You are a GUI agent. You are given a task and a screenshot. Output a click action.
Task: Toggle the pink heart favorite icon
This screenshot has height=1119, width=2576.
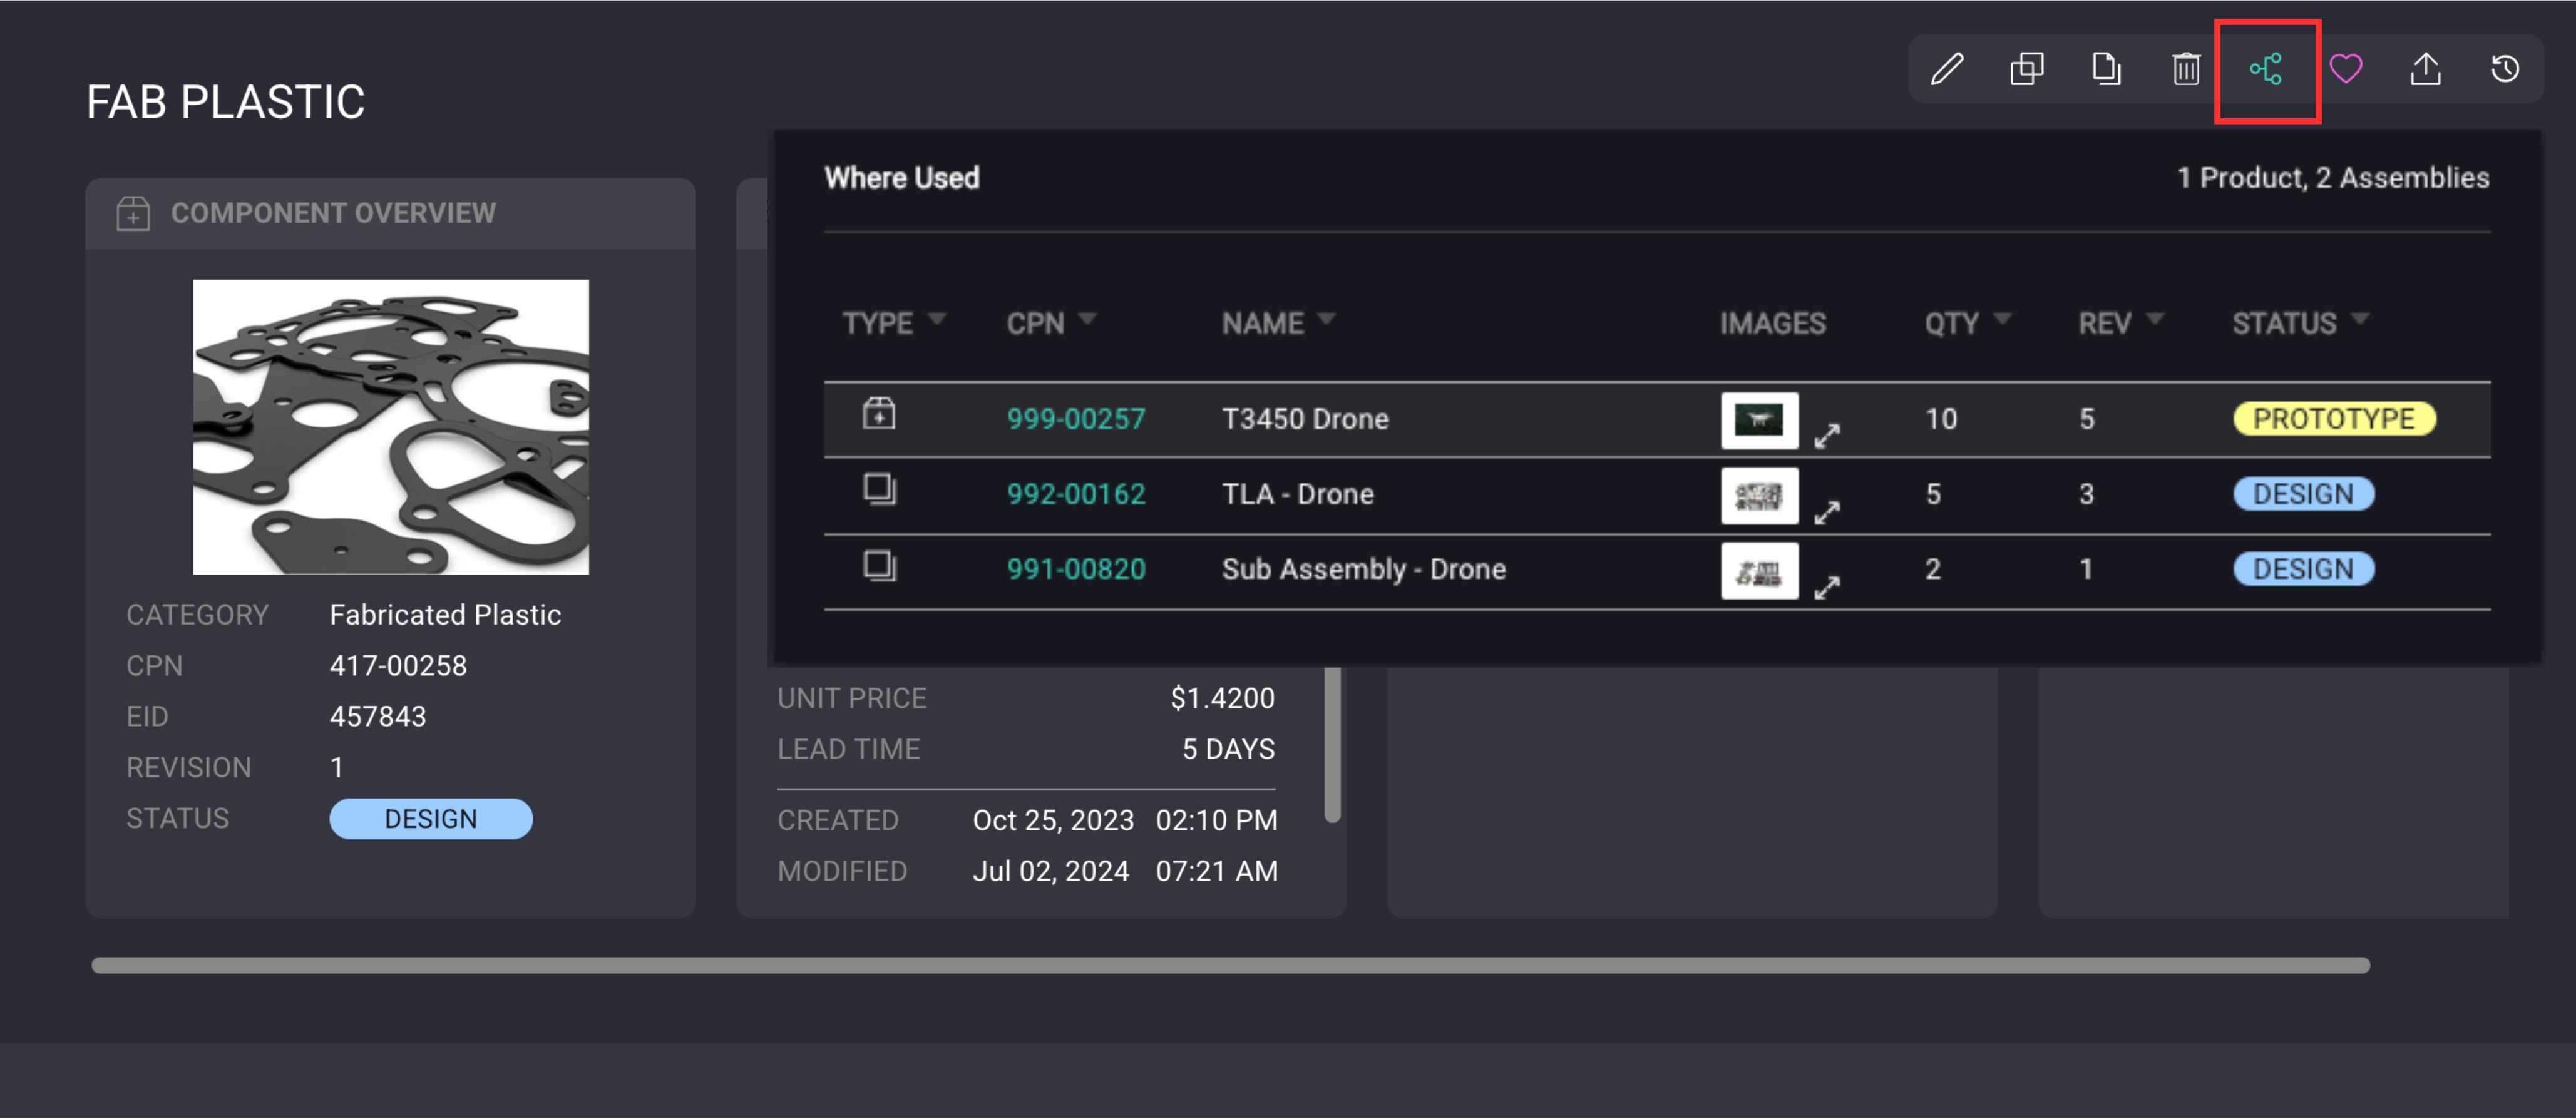pos(2346,69)
